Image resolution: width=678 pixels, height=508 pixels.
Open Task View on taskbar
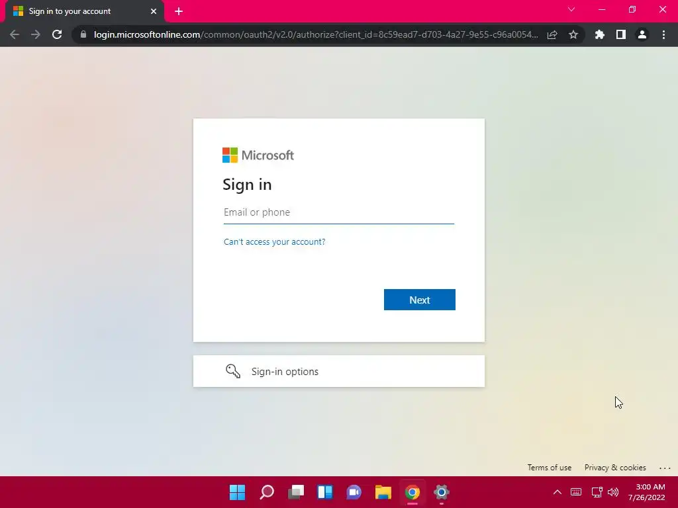(x=296, y=492)
